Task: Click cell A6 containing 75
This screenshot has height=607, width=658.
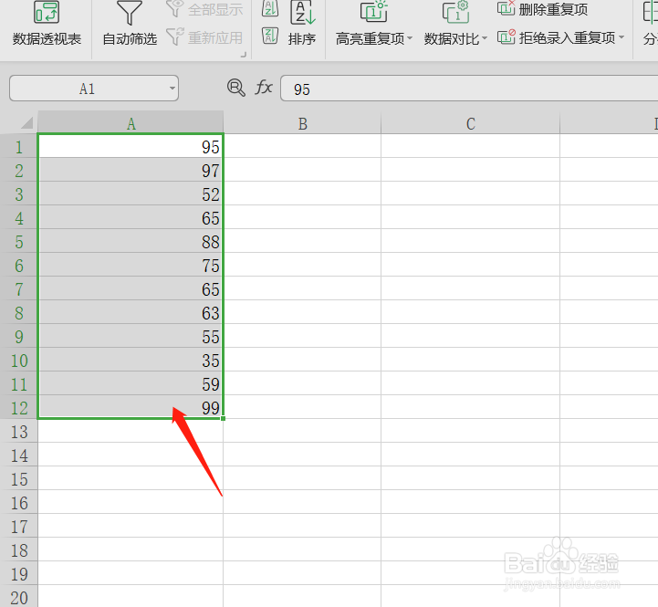Action: pos(131,265)
